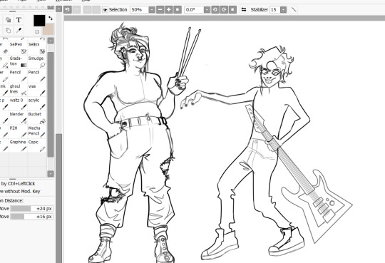Toggle straight line drawing mode icon
The width and height of the screenshot is (385, 263).
tap(294, 9)
